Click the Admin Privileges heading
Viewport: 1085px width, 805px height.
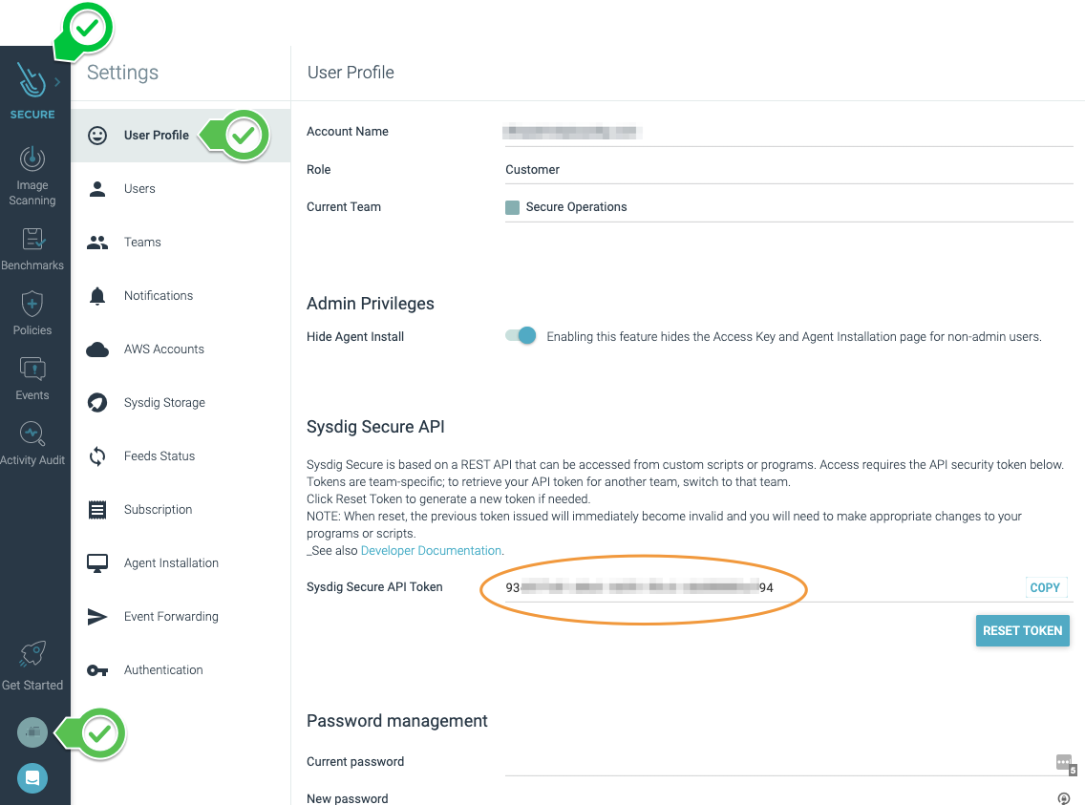(371, 304)
